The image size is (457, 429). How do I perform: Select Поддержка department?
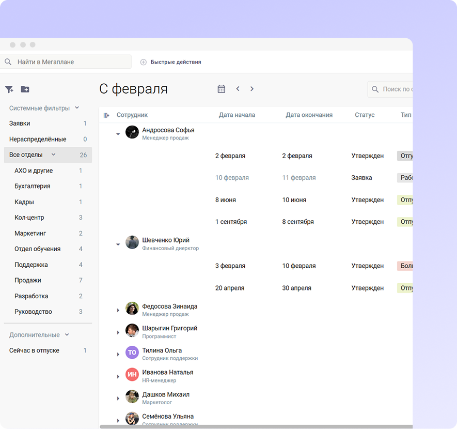48,265
